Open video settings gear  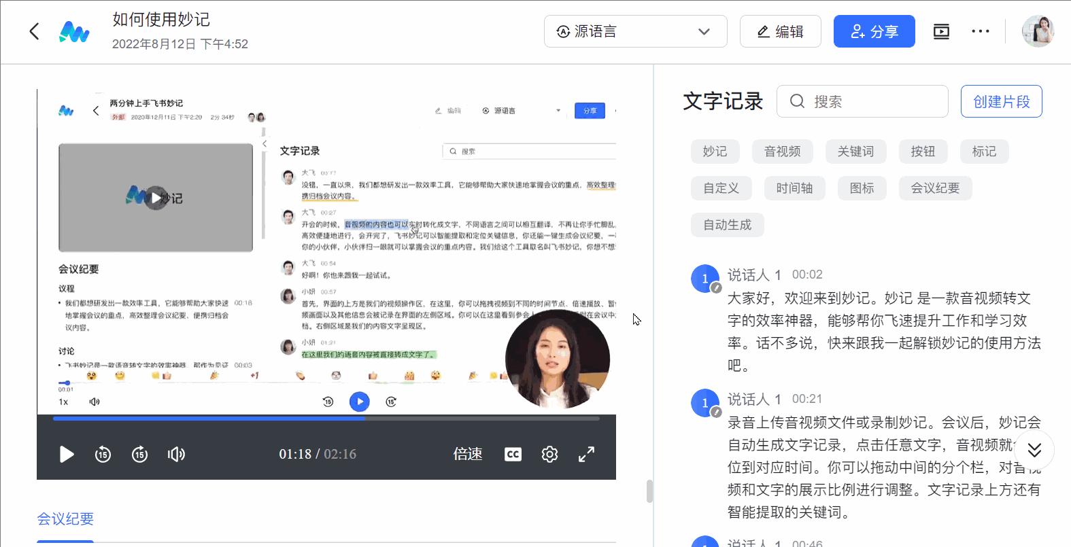[549, 454]
